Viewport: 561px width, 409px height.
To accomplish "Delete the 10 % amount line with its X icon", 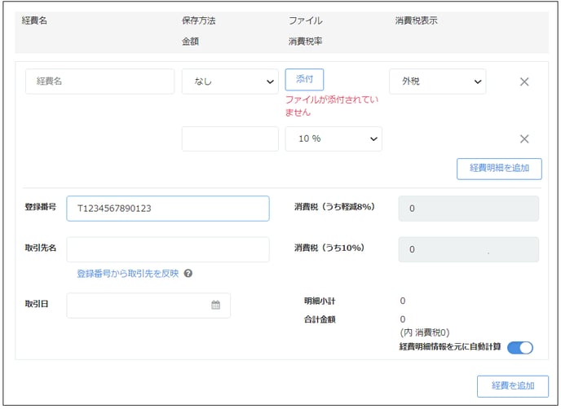I will tap(524, 139).
